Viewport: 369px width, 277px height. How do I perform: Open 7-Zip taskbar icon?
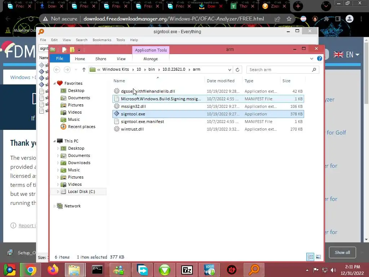[x=187, y=270]
